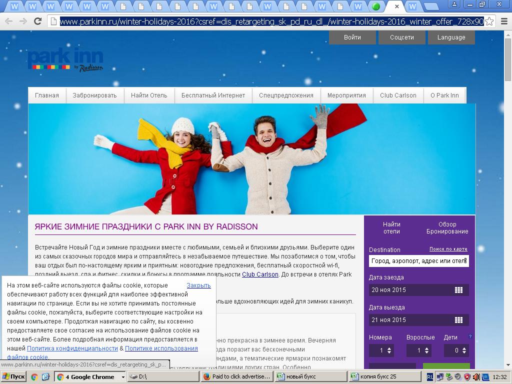Close the cookie notice via Закрыть
Screen dimensions: 512x384
point(198,285)
